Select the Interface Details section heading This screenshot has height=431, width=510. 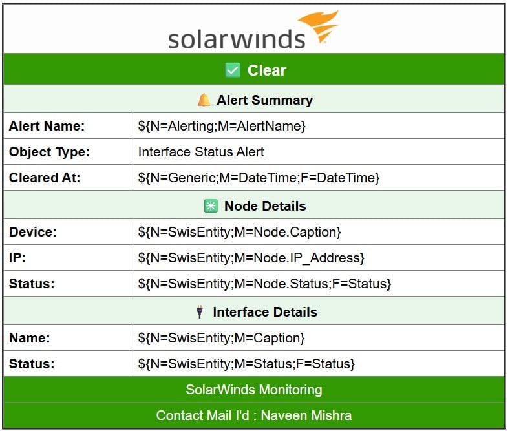pos(265,312)
